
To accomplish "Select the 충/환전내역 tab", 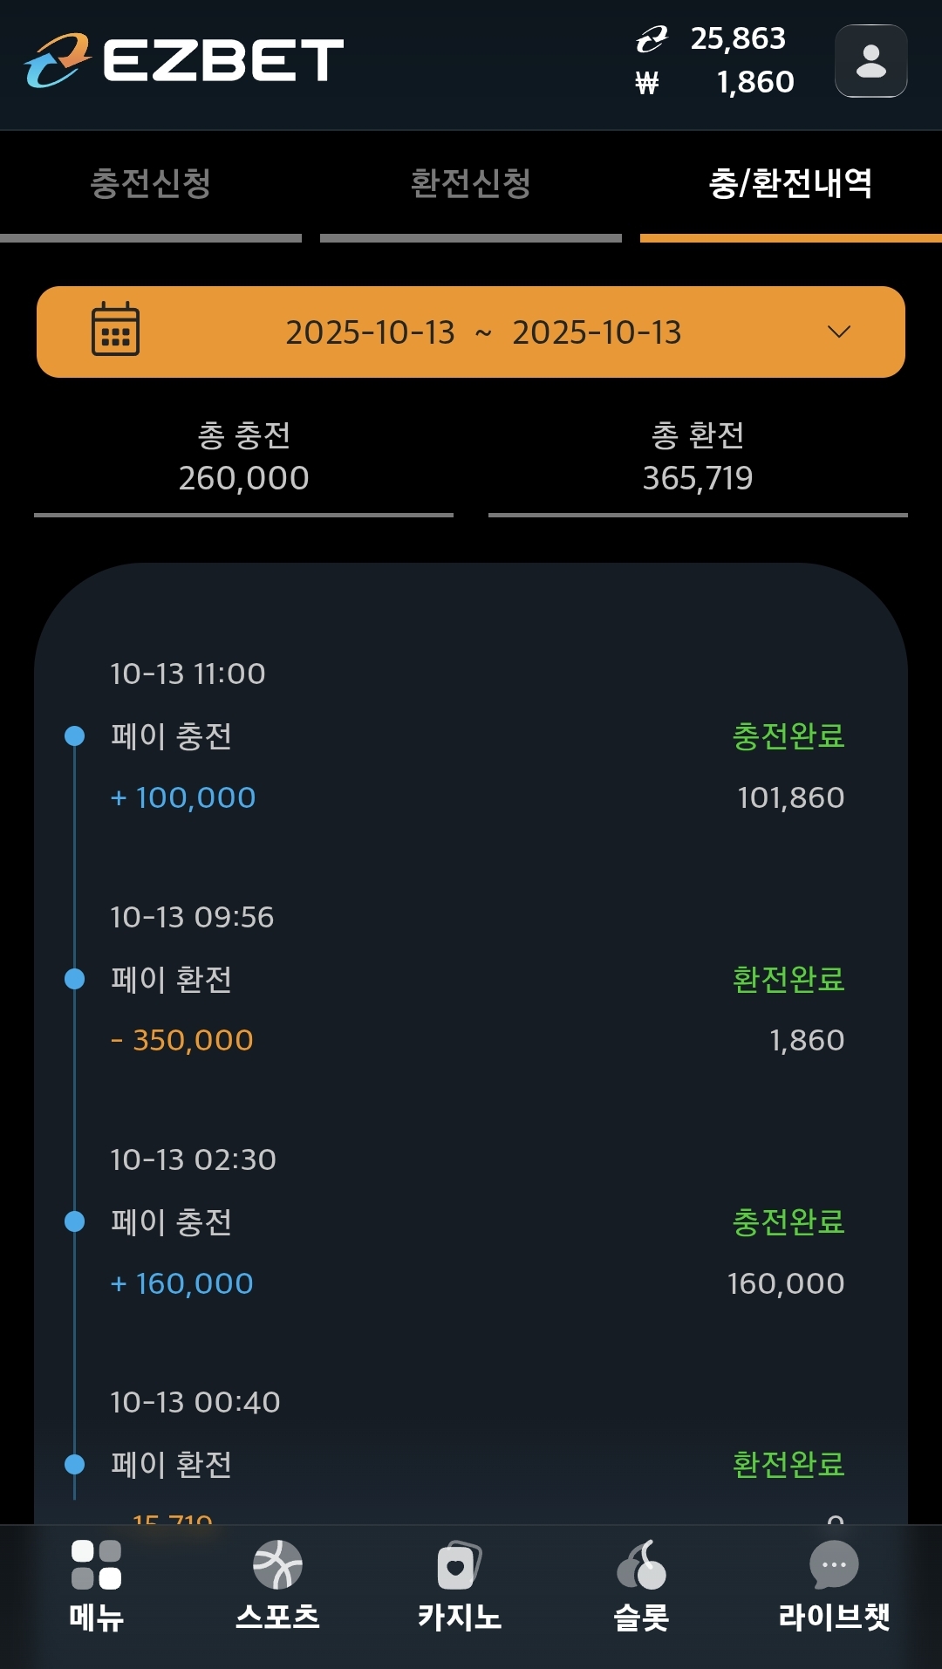I will point(790,184).
